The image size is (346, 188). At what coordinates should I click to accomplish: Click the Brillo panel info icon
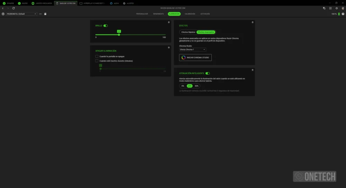pos(169,22)
